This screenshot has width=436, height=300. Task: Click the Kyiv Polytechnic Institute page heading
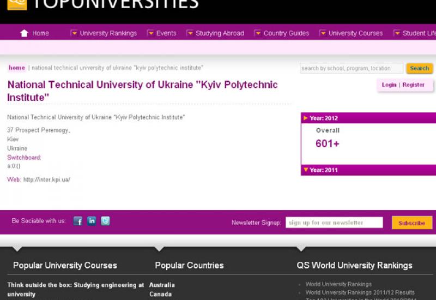[x=142, y=91]
